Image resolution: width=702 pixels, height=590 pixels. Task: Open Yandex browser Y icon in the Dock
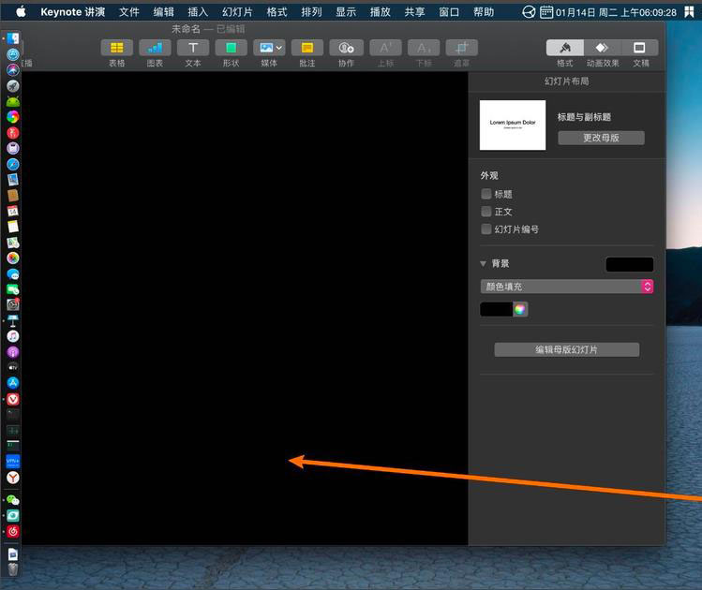click(x=13, y=478)
